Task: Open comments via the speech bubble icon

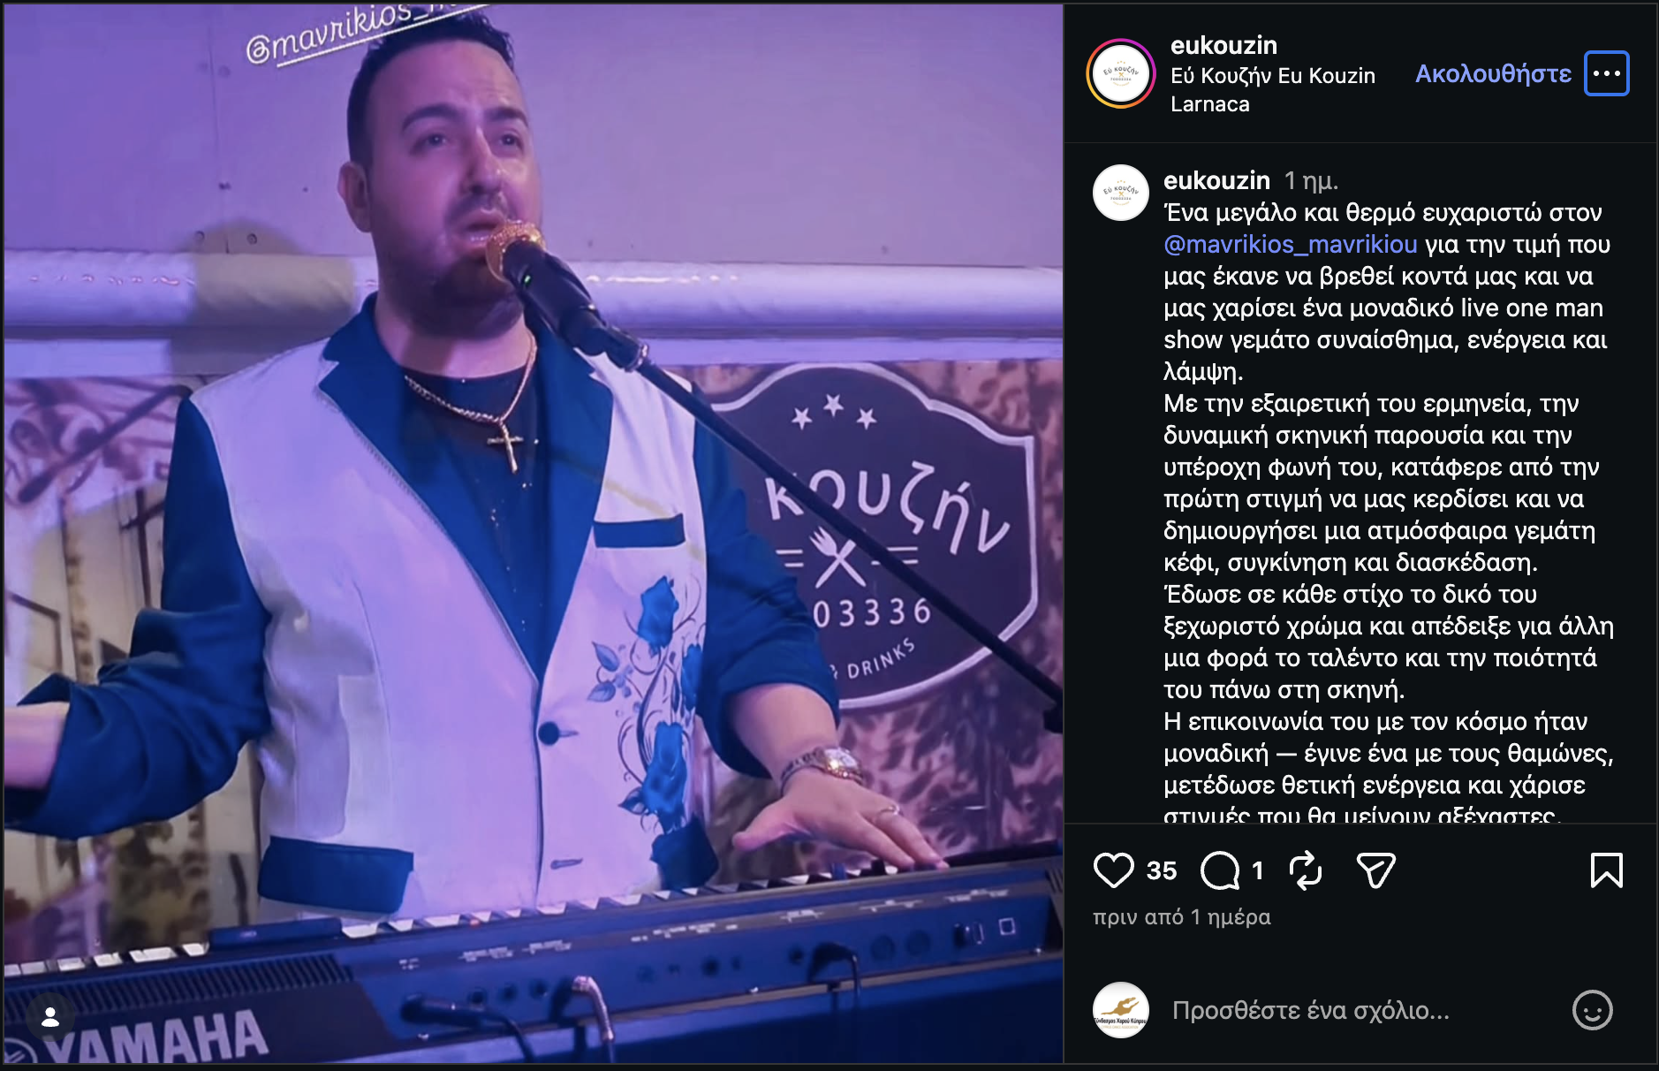Action: [1220, 870]
